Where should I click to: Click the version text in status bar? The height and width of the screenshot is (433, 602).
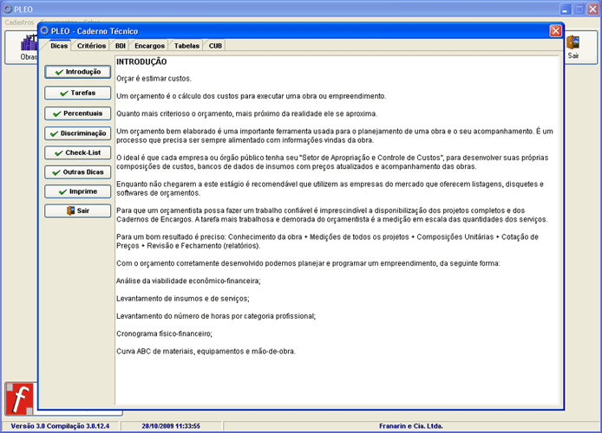coord(60,426)
